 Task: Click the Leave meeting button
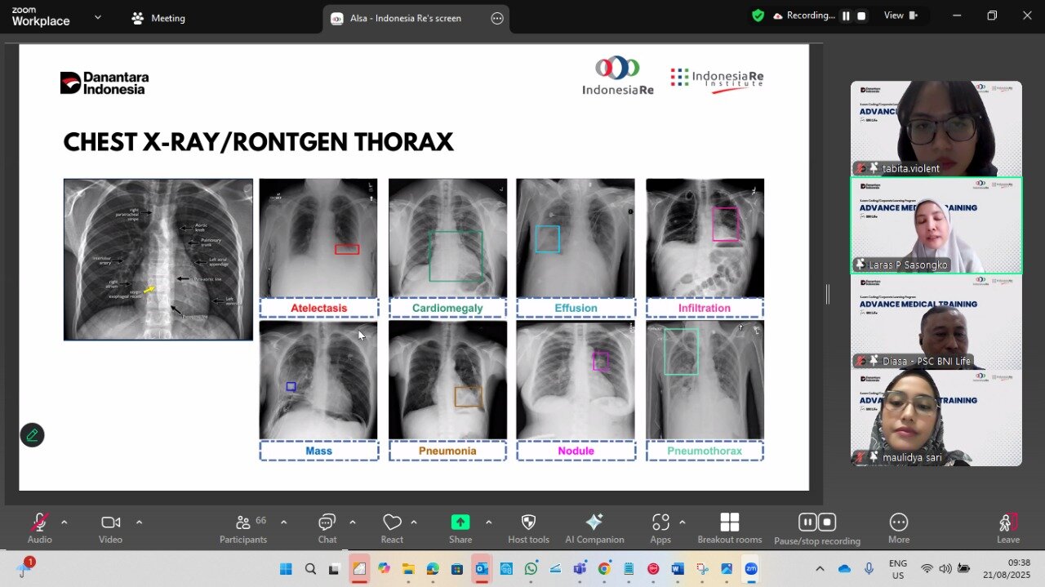[1007, 527]
